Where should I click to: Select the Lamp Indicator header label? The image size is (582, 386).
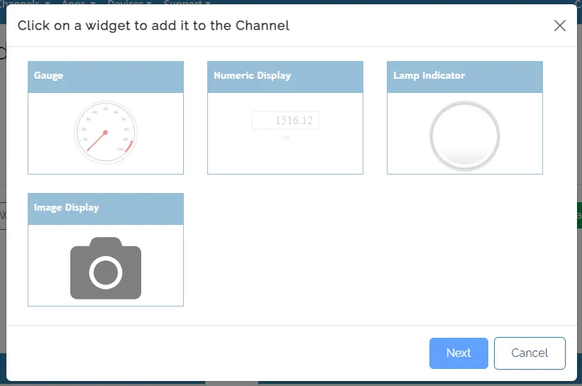465,77
